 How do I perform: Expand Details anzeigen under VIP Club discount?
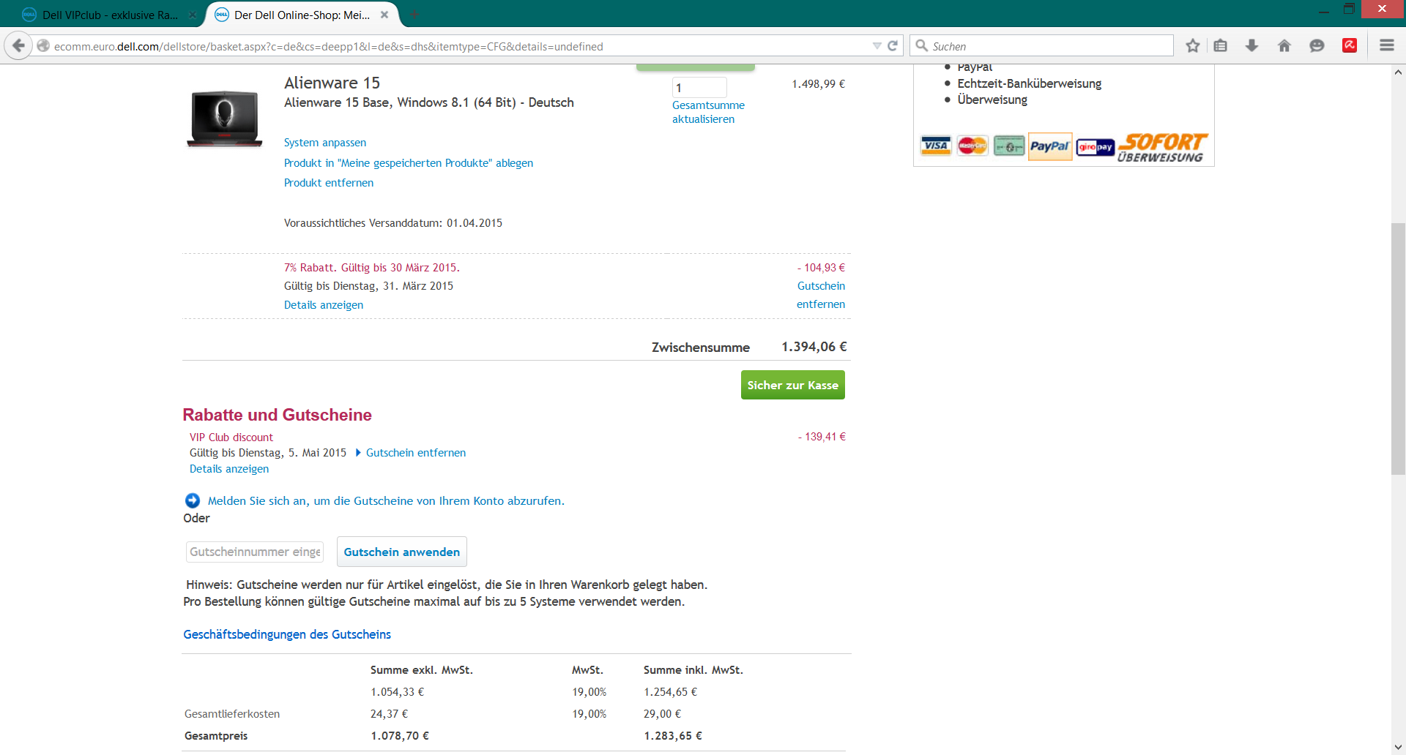coord(228,469)
